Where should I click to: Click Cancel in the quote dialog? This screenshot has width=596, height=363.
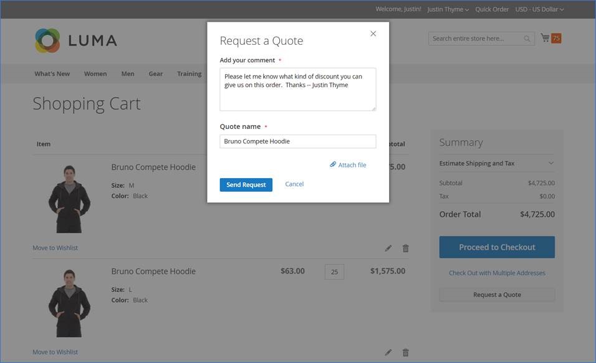coord(294,184)
